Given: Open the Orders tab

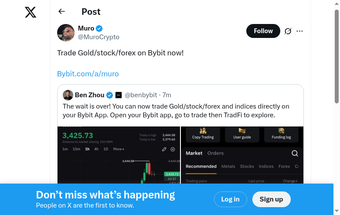Looking at the screenshot, I should coord(215,153).
